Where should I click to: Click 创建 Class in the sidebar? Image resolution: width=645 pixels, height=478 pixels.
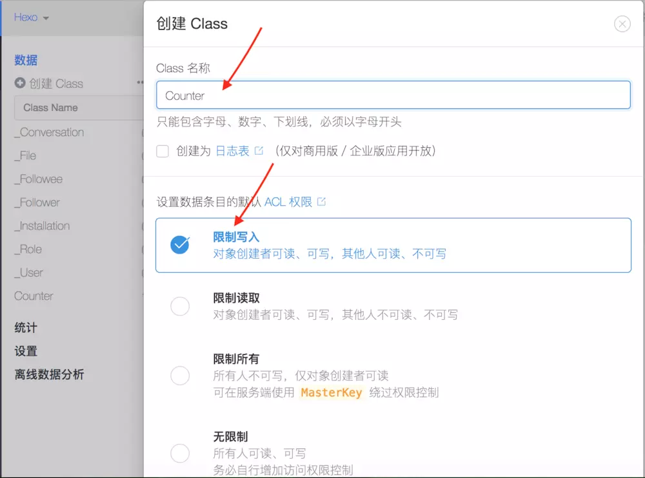(x=56, y=83)
